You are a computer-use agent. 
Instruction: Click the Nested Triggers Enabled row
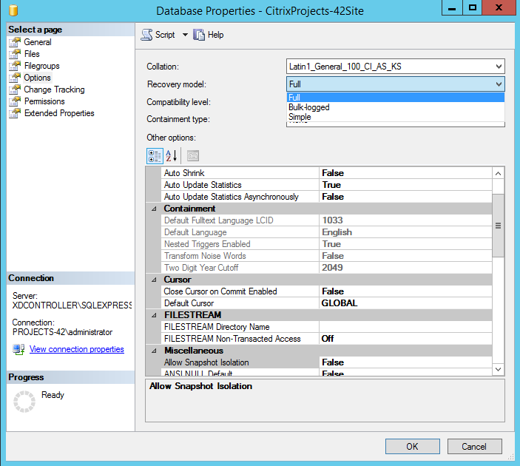tap(326, 244)
